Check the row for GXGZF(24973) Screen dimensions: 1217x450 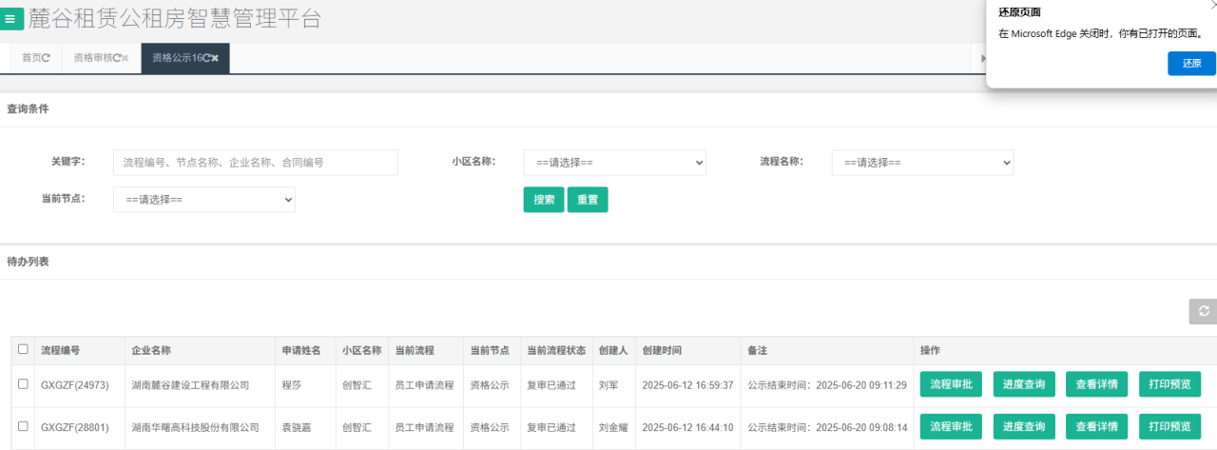pyautogui.click(x=23, y=384)
